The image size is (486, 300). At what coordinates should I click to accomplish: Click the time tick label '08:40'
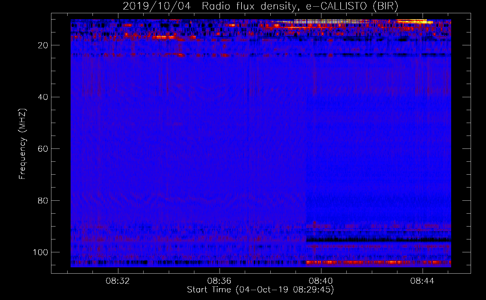tap(321, 281)
